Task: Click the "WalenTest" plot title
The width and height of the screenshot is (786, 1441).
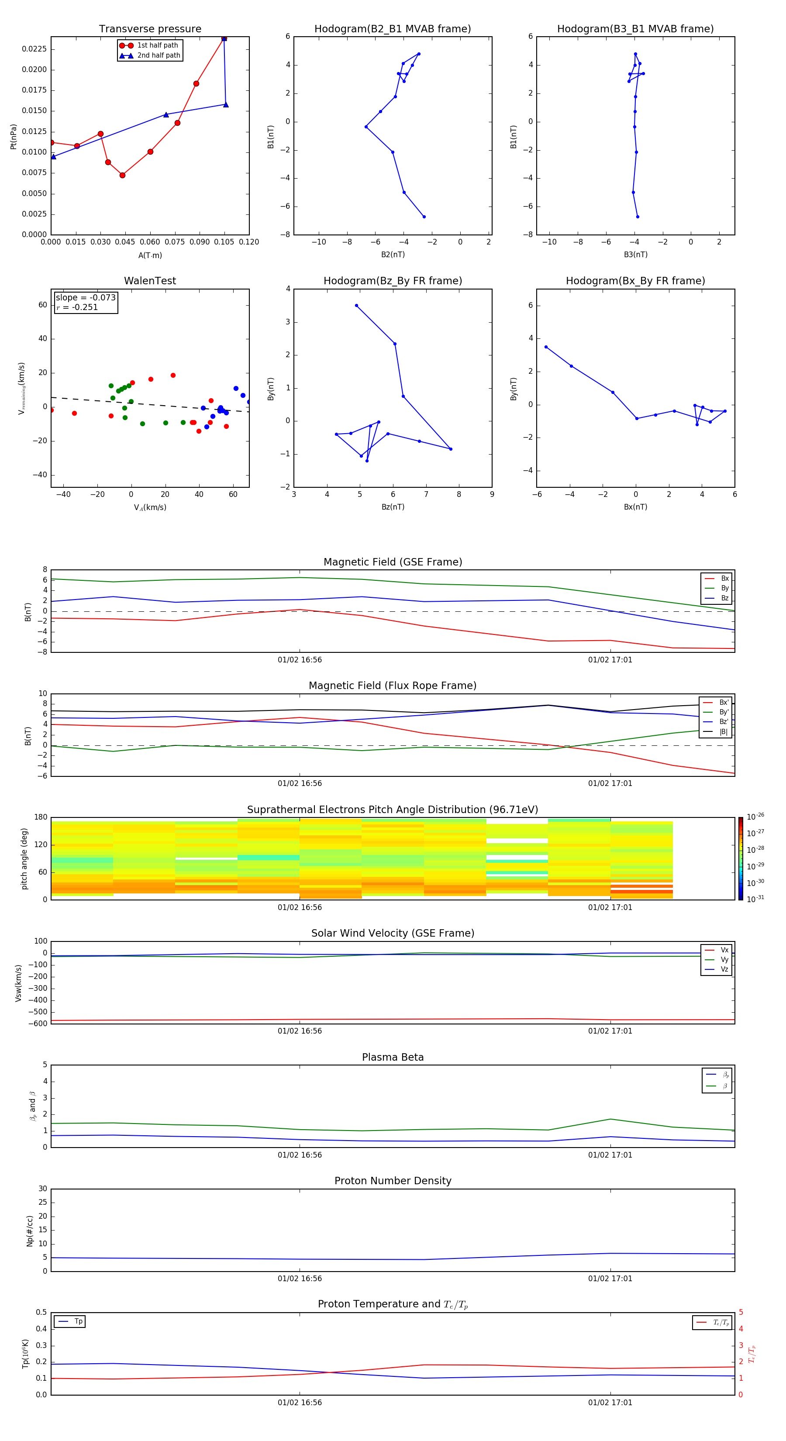Action: coord(150,281)
